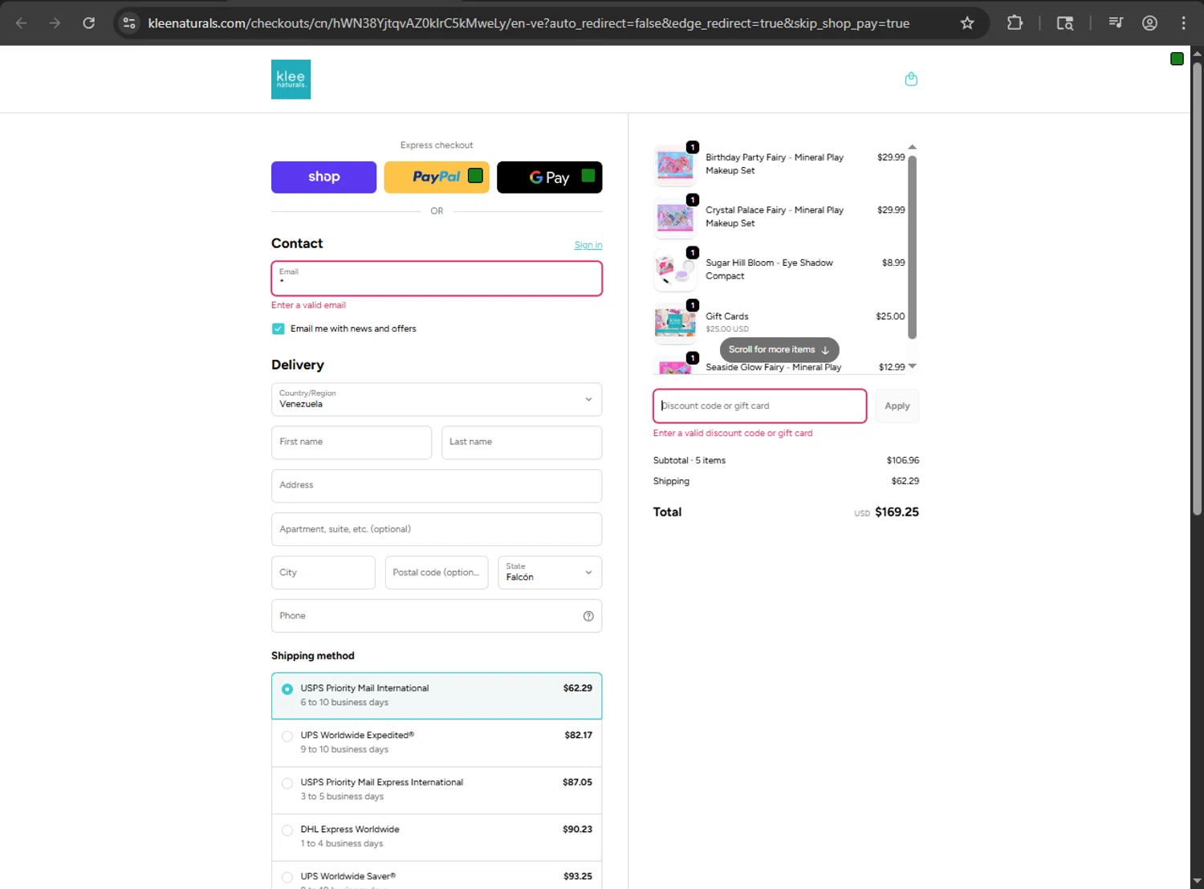Click the Subtotal 5 items label
1204x889 pixels.
(x=689, y=461)
